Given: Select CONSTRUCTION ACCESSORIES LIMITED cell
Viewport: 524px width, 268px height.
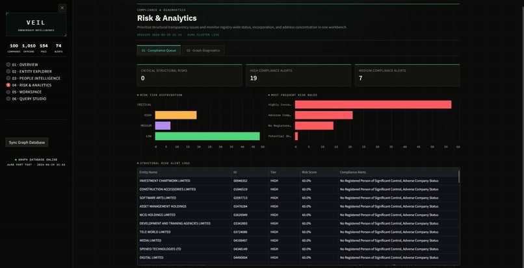Looking at the screenshot, I should (x=185, y=189).
